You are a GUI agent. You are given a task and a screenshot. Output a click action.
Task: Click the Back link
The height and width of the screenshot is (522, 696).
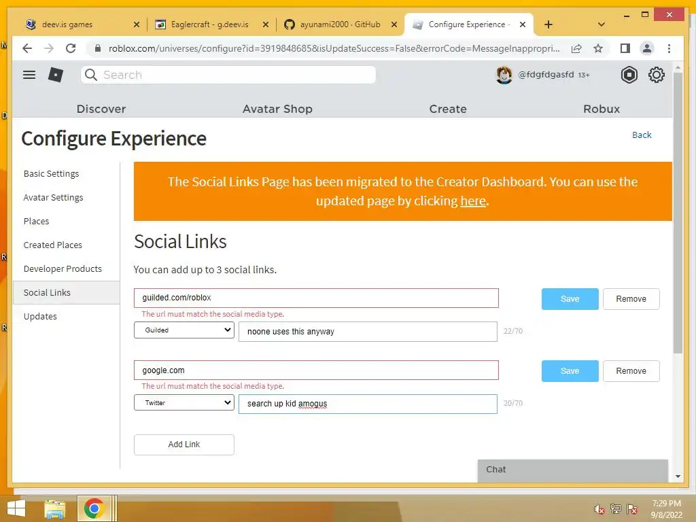[642, 135]
